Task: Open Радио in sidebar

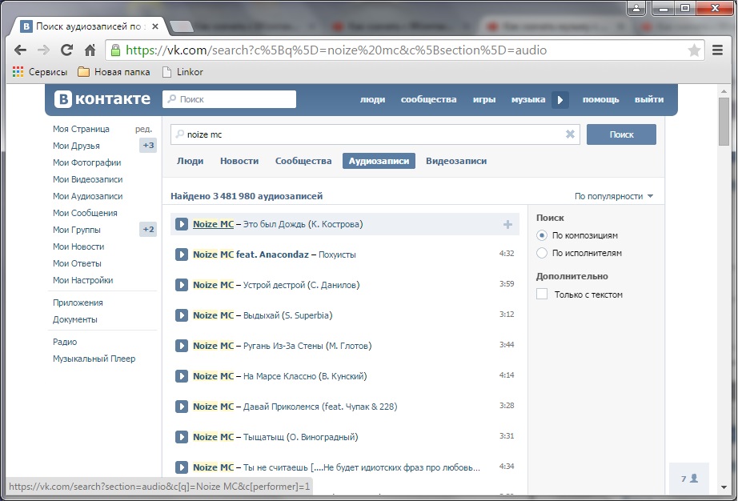Action: pos(65,342)
